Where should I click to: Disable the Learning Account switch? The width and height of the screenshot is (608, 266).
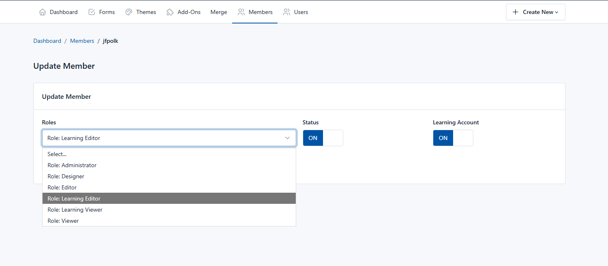click(453, 138)
